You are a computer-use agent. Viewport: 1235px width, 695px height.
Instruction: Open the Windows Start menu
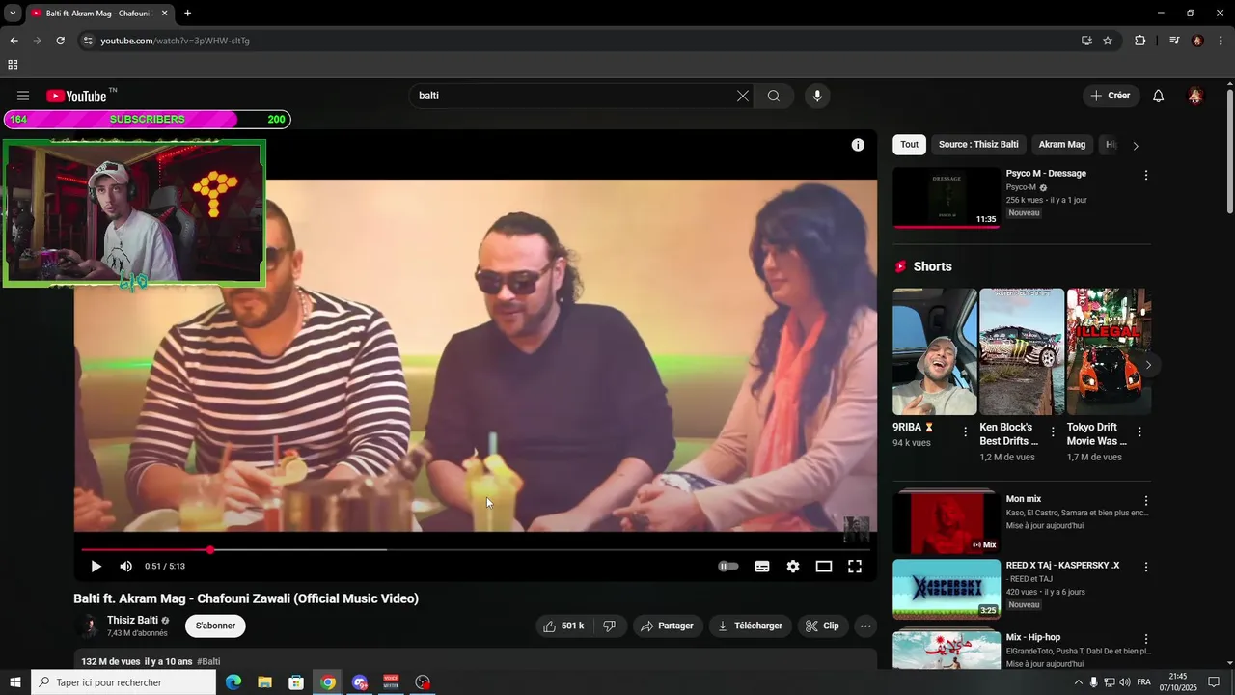[15, 682]
